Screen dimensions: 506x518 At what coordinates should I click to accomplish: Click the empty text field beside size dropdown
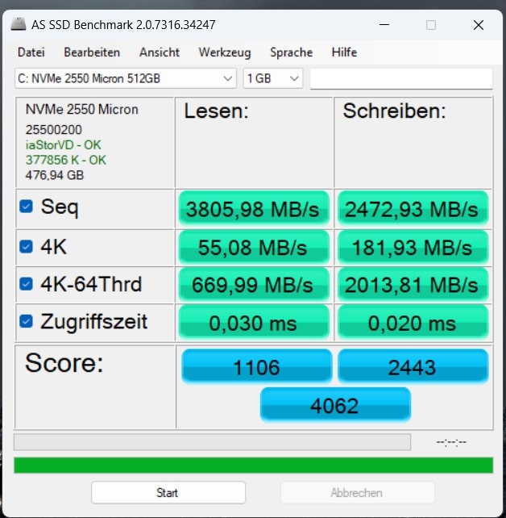click(x=400, y=78)
